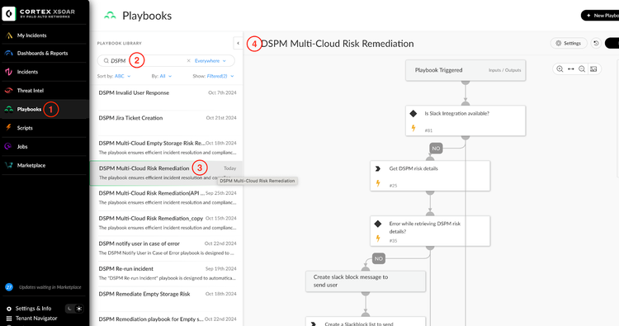Zoom in on the playbook canvas
This screenshot has height=326, width=619.
[560, 69]
